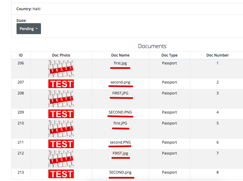Screen dimensions: 243x181
Task: Select the Doc Type header cell
Action: tap(169, 55)
